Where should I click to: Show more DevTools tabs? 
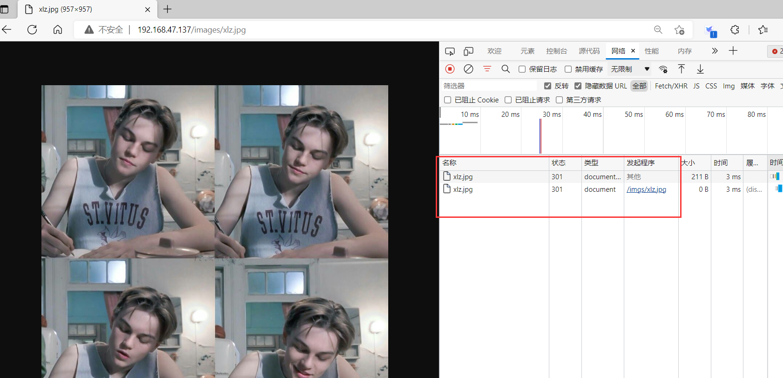[x=715, y=51]
